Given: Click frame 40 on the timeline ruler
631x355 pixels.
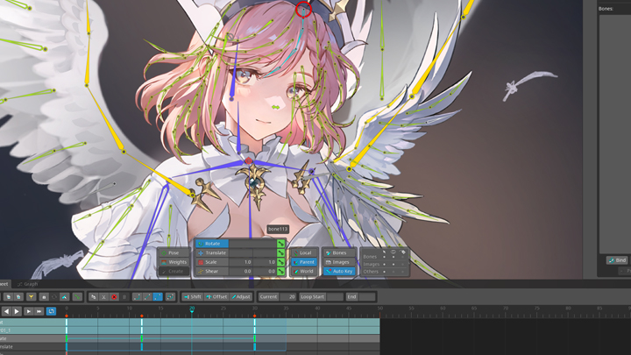Looking at the screenshot, I should click(x=317, y=309).
